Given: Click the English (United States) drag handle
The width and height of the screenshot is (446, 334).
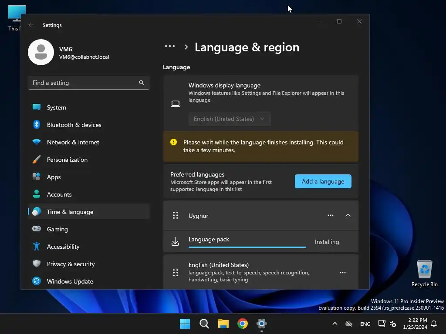Looking at the screenshot, I should (176, 273).
